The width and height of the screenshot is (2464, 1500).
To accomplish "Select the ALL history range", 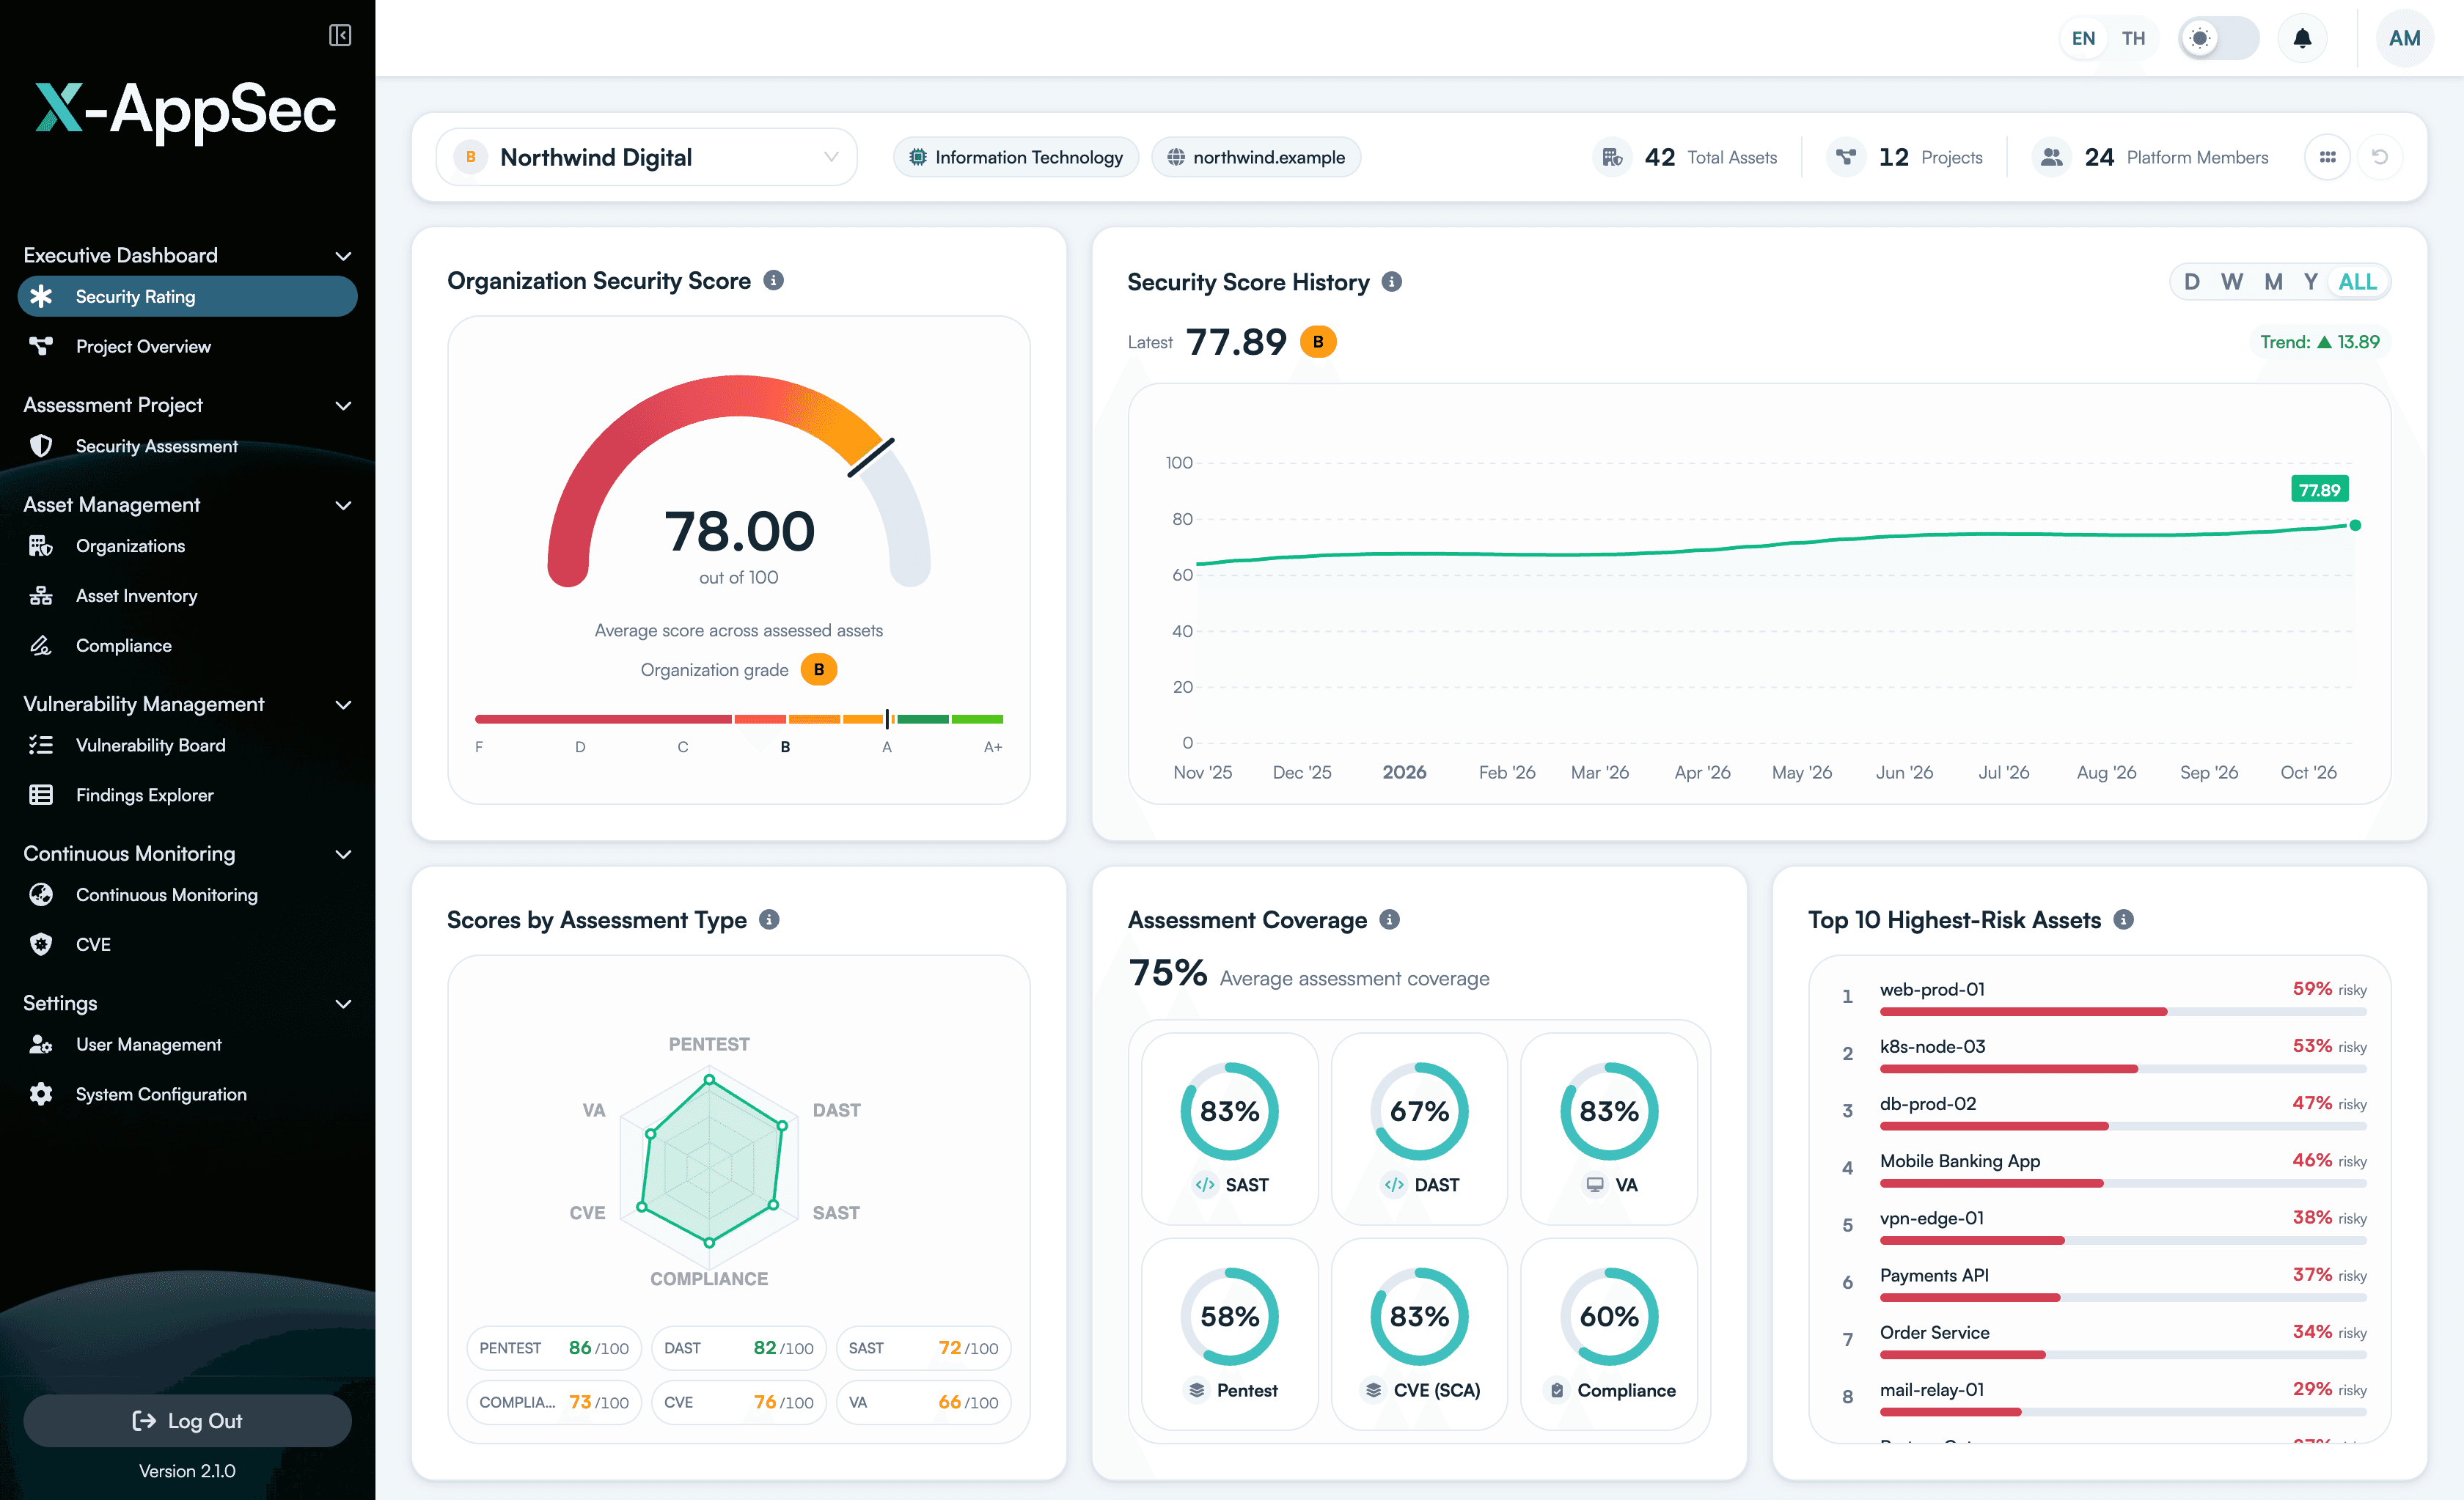I will pyautogui.click(x=2357, y=282).
